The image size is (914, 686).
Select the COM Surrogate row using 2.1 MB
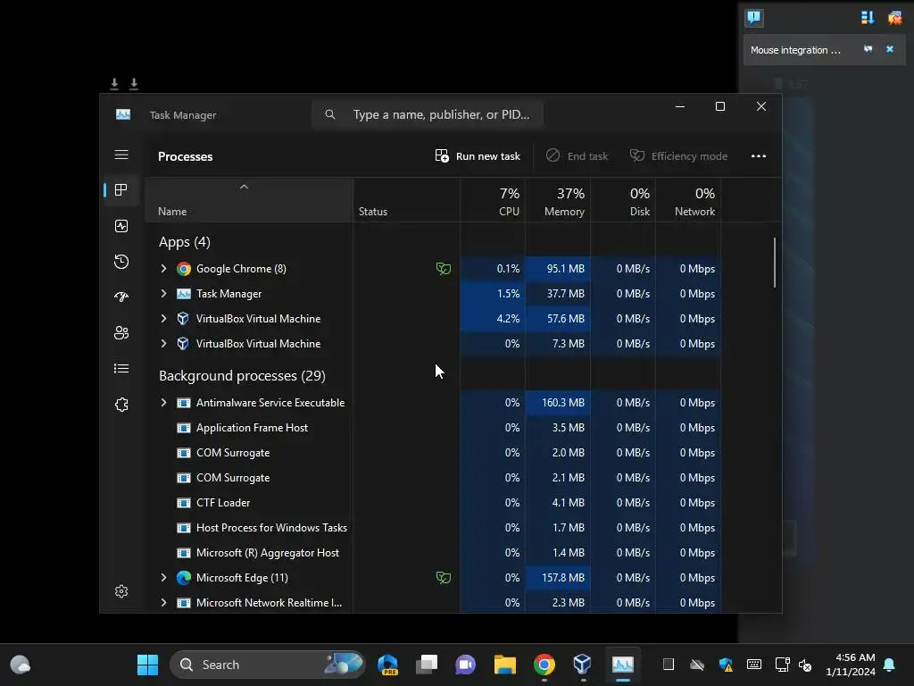(x=433, y=478)
